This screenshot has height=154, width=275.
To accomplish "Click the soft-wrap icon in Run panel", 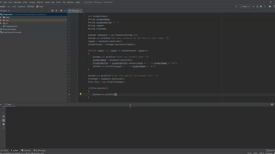I will pos(3,116).
